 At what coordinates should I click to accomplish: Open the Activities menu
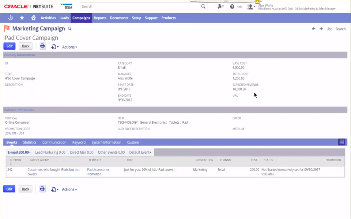(x=48, y=18)
